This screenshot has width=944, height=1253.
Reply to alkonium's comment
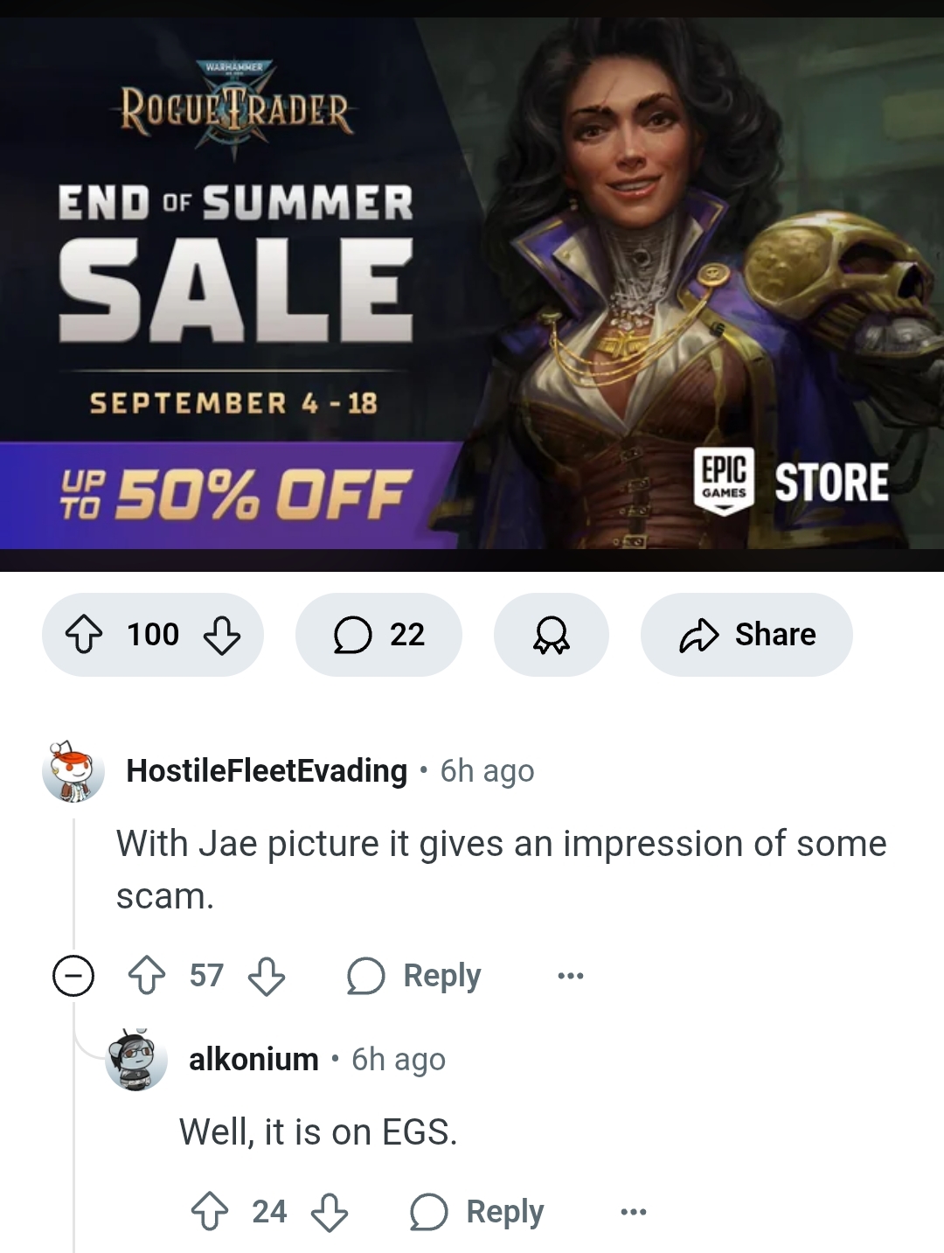[477, 1212]
